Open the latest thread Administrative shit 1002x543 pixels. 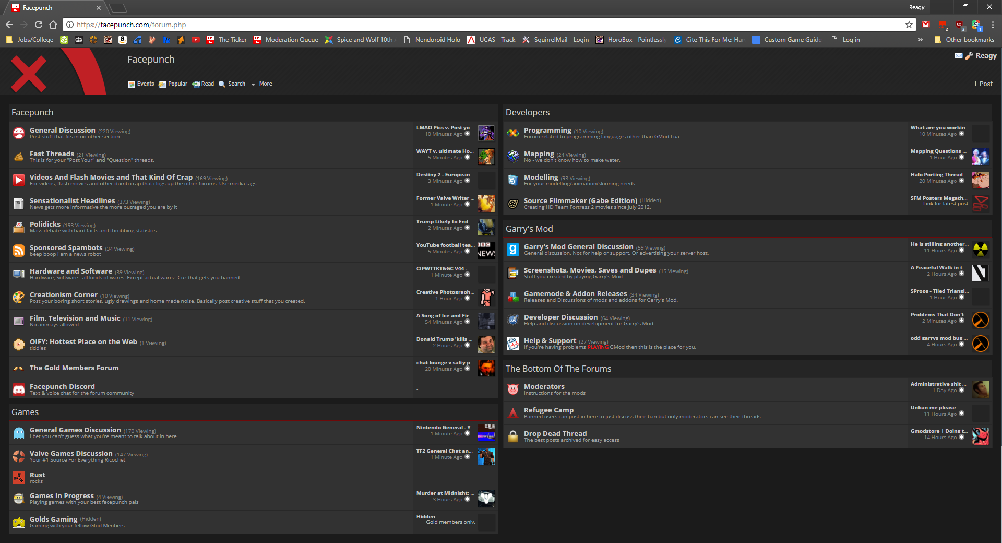pos(938,384)
